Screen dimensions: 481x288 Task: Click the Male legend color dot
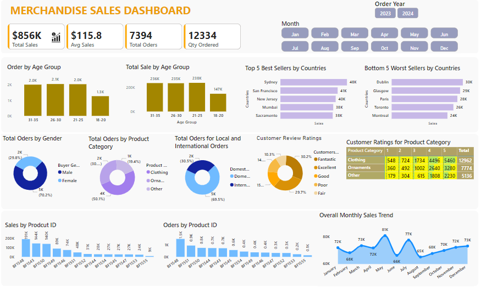(60, 172)
